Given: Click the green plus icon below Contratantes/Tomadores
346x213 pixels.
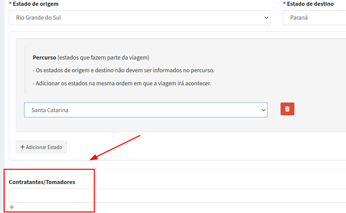Looking at the screenshot, I should tap(12, 207).
